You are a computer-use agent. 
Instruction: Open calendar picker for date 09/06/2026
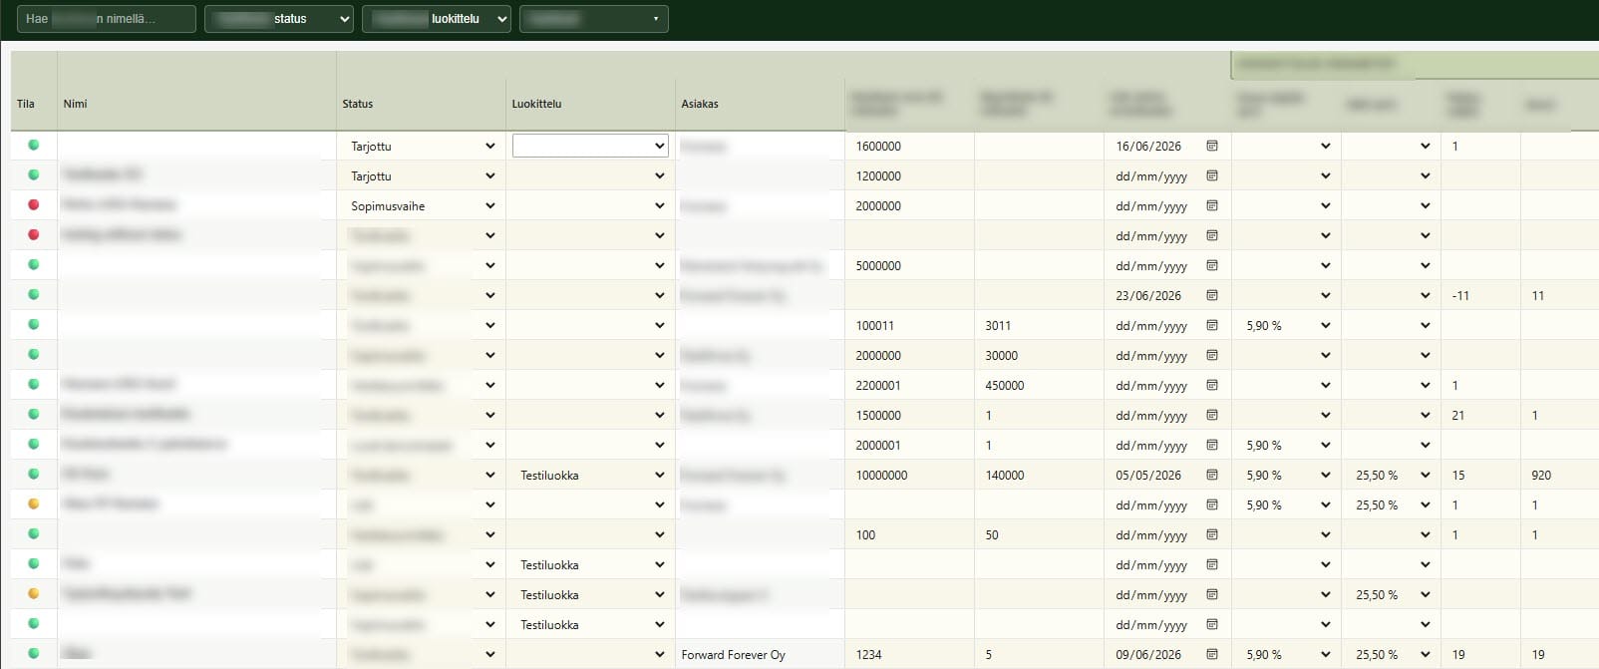click(x=1212, y=654)
